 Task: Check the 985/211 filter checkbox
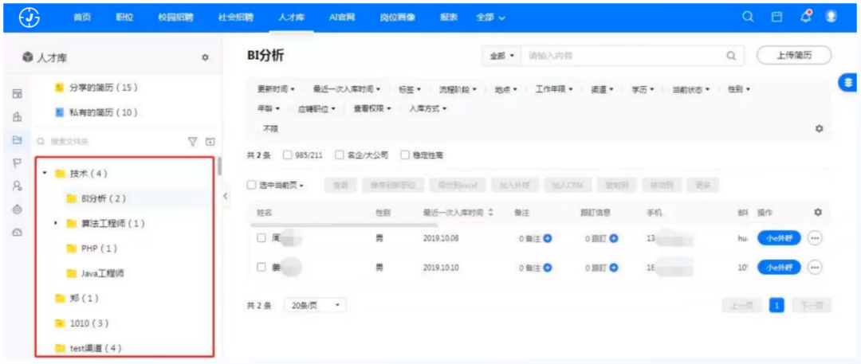287,155
